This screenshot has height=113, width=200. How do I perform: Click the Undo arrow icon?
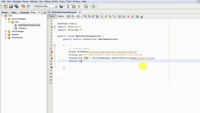pos(23,6)
